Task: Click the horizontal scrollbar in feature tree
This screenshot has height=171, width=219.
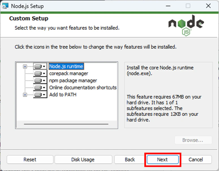Action: [66, 124]
